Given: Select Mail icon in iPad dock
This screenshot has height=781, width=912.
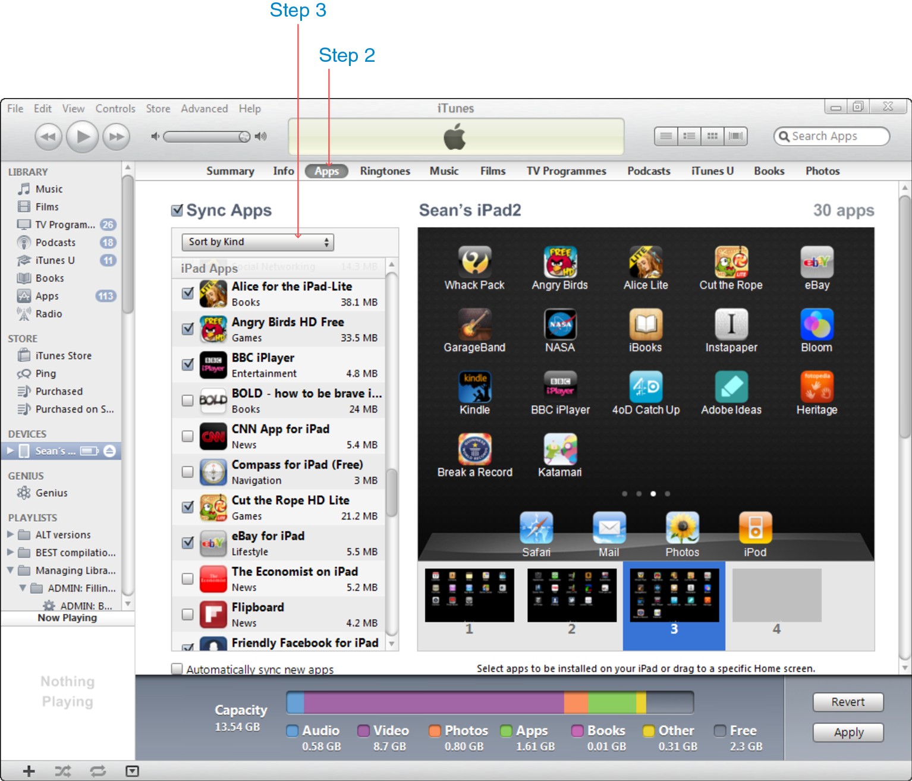Looking at the screenshot, I should point(609,528).
